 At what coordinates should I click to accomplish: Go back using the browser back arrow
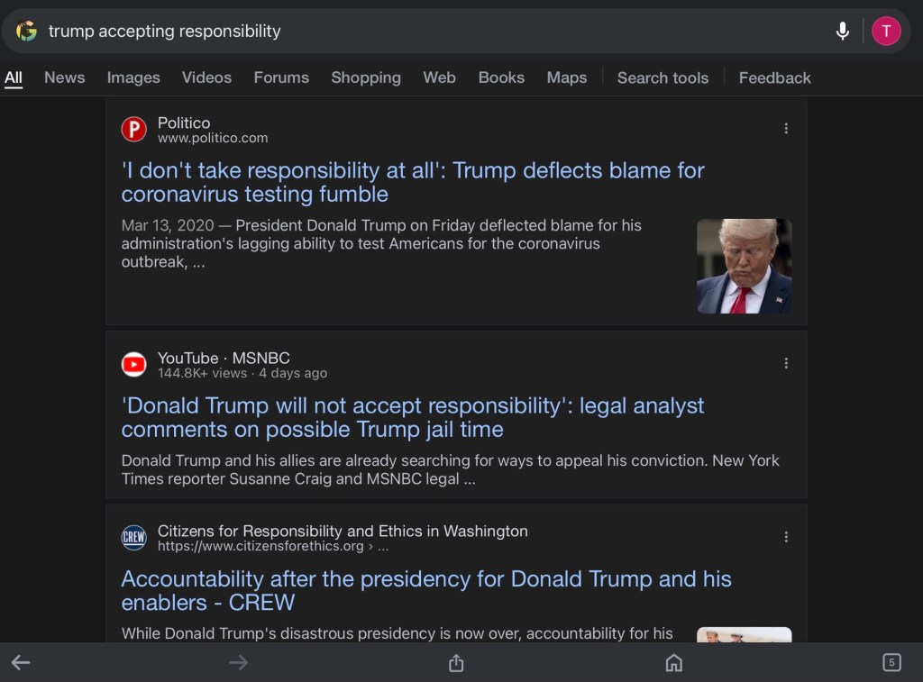(21, 663)
